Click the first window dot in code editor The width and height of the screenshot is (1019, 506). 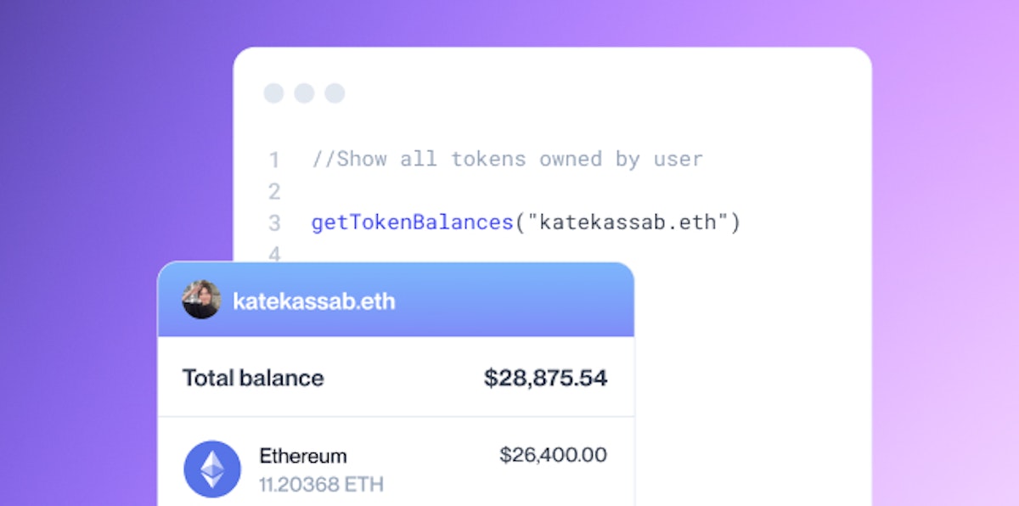(x=273, y=93)
